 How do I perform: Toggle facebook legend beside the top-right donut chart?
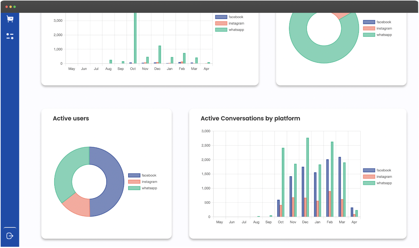tap(377, 22)
